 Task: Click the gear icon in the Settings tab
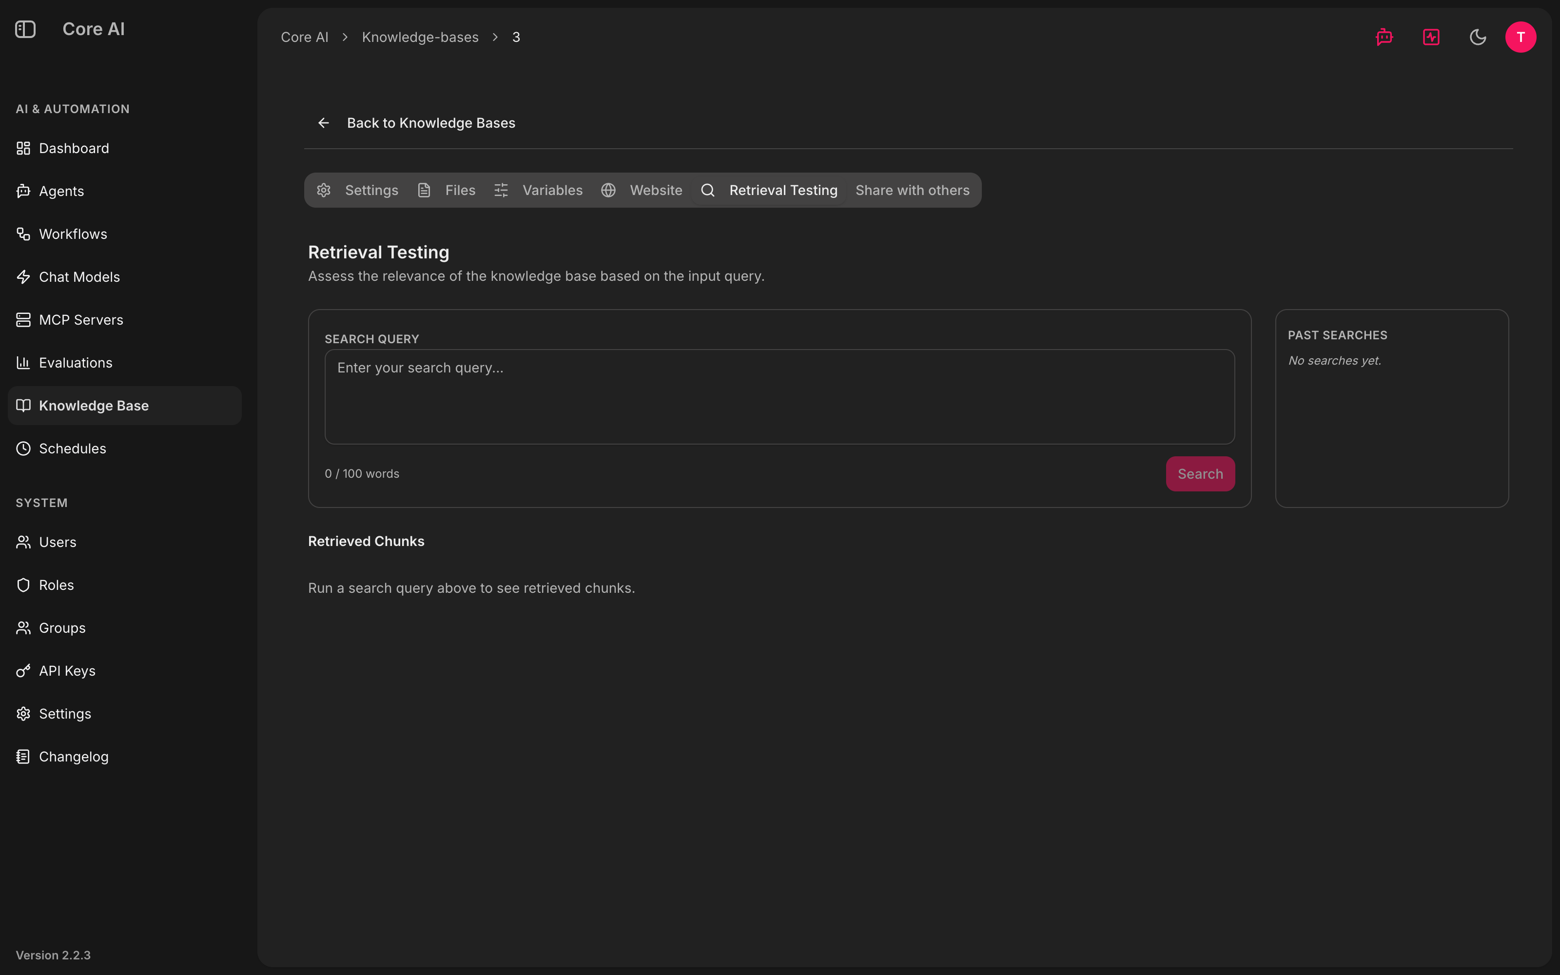324,190
